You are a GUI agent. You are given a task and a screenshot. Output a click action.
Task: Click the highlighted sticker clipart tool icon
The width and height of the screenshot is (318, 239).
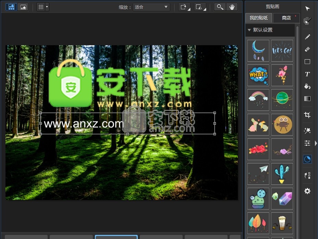[x=307, y=159]
